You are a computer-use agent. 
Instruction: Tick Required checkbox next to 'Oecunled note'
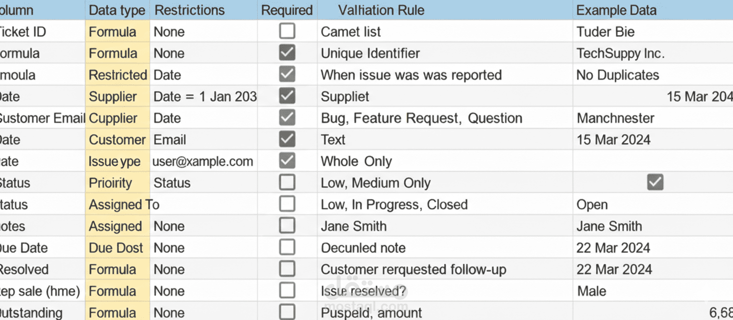click(x=287, y=248)
